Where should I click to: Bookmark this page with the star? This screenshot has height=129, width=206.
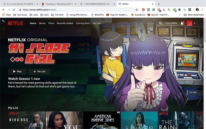pyautogui.click(x=137, y=10)
